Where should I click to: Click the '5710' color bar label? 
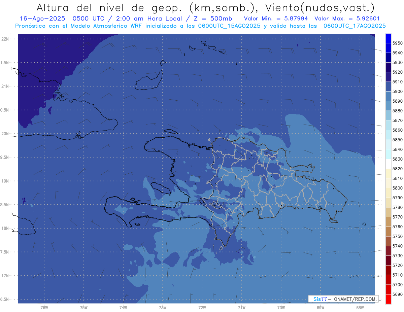coord(397,275)
